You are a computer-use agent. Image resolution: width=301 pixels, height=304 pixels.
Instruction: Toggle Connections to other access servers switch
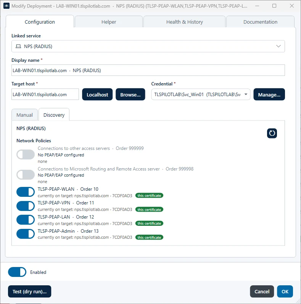[x=26, y=154]
